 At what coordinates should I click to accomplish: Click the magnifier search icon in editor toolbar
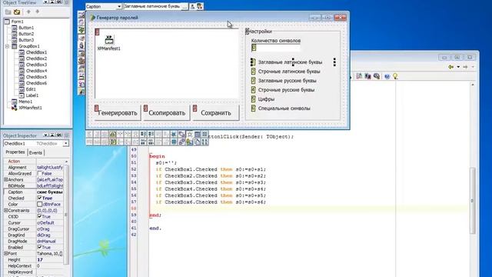(x=377, y=76)
